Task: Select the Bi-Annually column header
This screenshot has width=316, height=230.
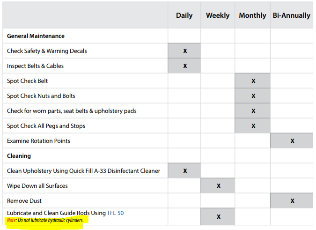Action: coord(291,15)
